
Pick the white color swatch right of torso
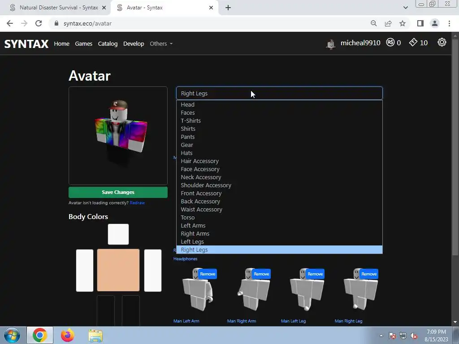(153, 270)
